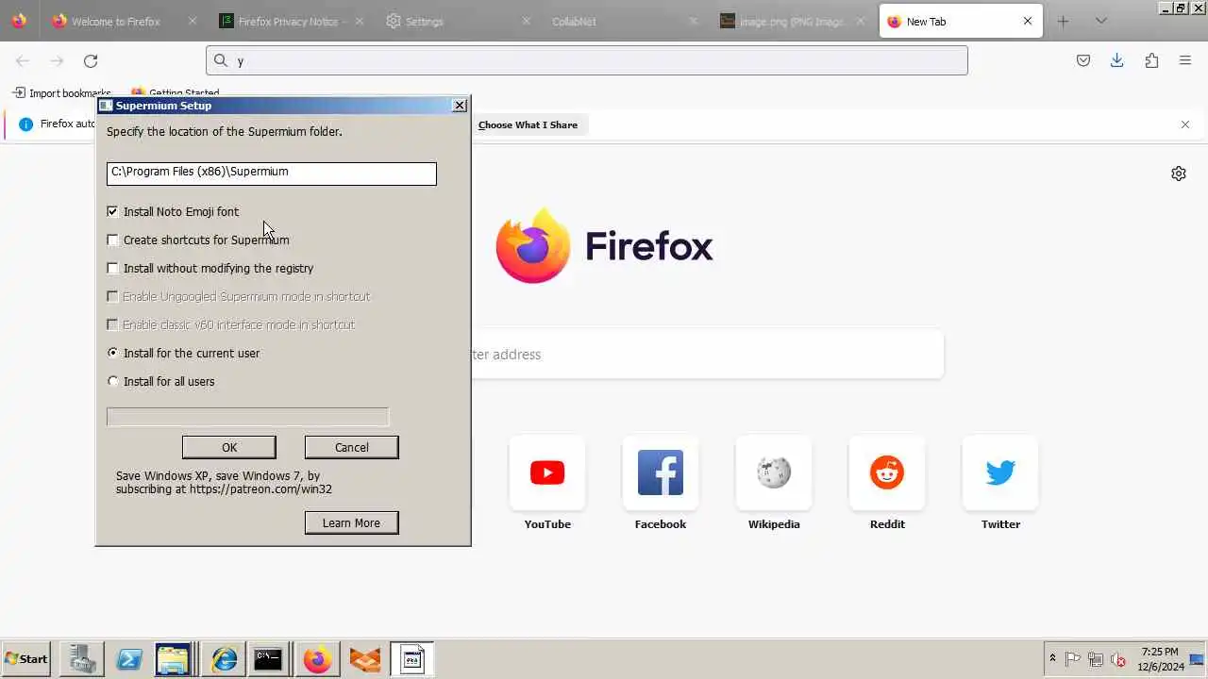Click the new tab page search box

(706, 355)
